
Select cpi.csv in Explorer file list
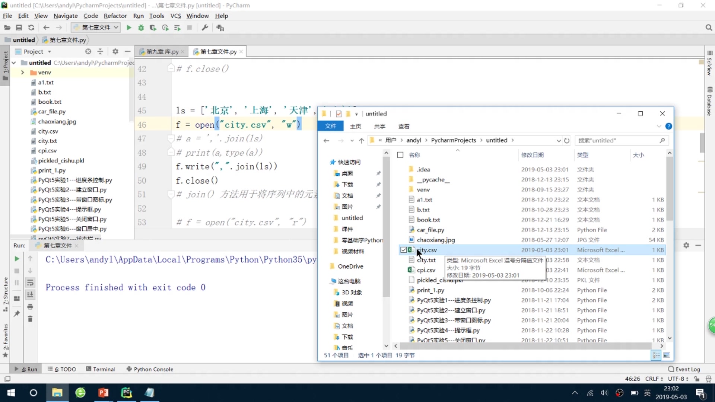pyautogui.click(x=426, y=270)
